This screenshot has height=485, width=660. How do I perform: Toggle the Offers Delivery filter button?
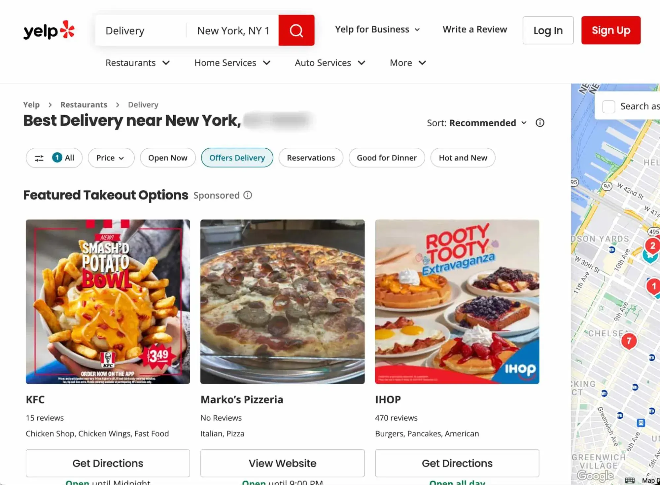[237, 157]
